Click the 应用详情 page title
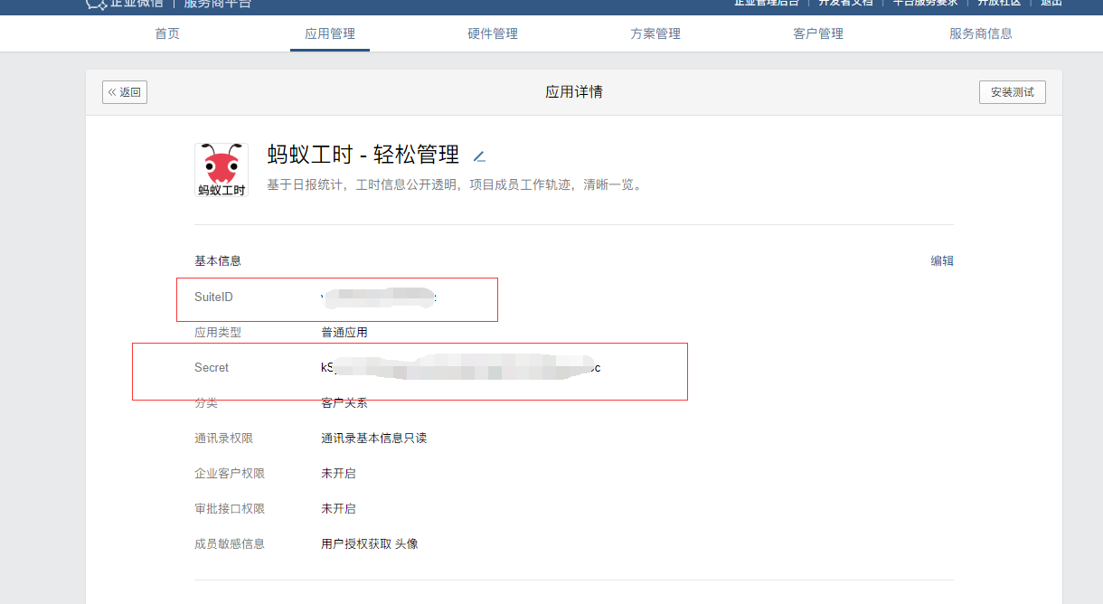Viewport: 1103px width, 604px height. [574, 92]
